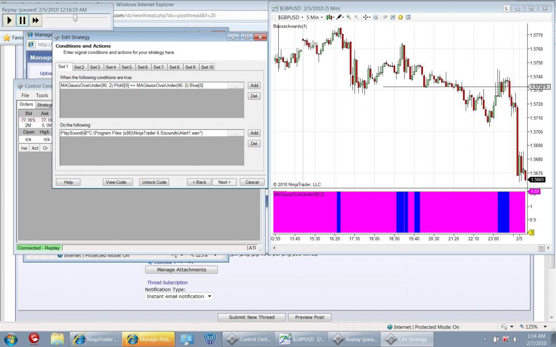Delete action using lower Del button
Screen dimensions: 556x347
[254, 143]
